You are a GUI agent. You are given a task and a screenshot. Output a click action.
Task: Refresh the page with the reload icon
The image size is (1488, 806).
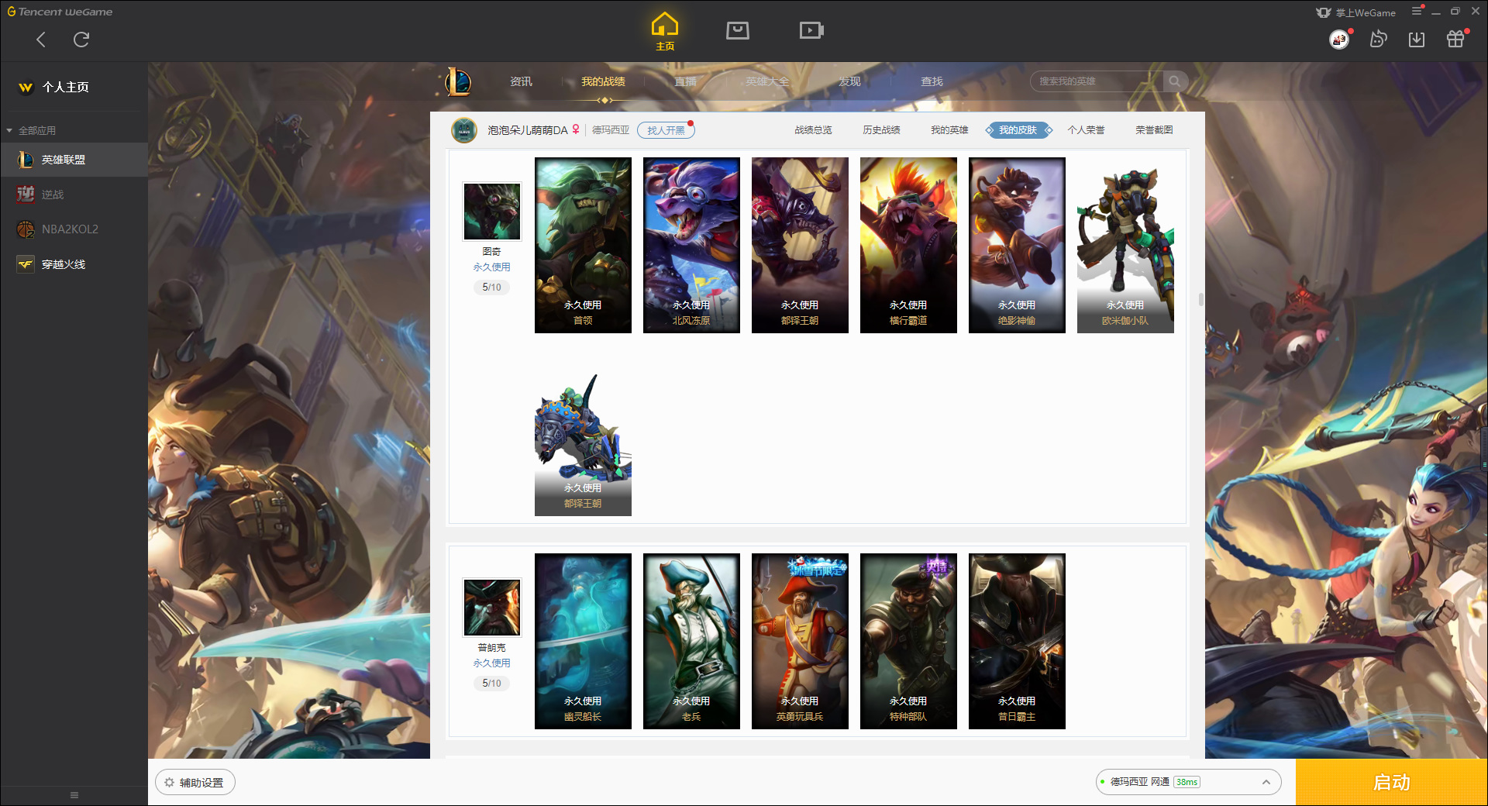coord(81,40)
